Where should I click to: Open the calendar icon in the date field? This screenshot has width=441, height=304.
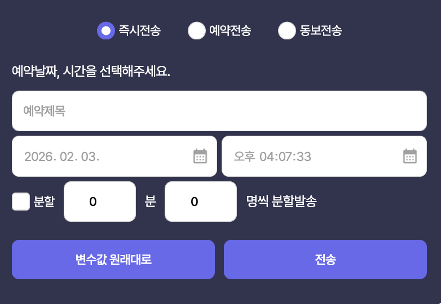(x=200, y=156)
